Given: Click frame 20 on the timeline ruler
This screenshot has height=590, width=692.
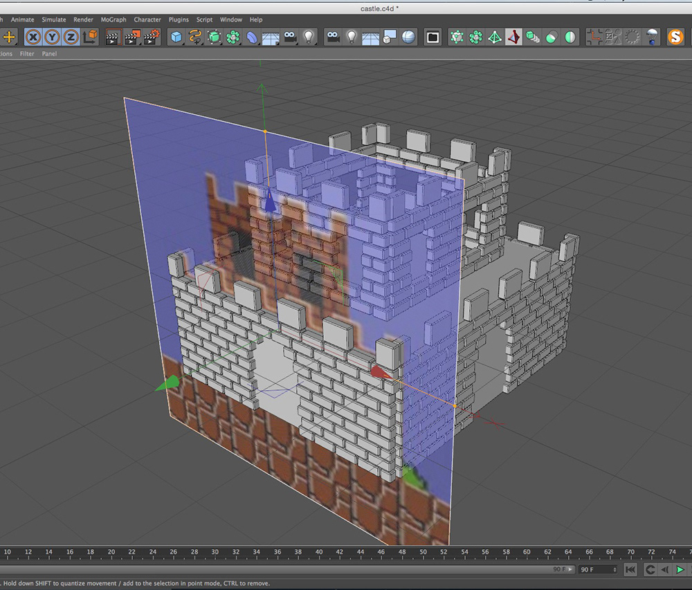Looking at the screenshot, I should click(x=111, y=552).
